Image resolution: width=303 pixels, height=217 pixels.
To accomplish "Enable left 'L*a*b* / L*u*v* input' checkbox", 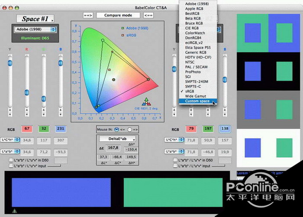I will click(11, 166).
